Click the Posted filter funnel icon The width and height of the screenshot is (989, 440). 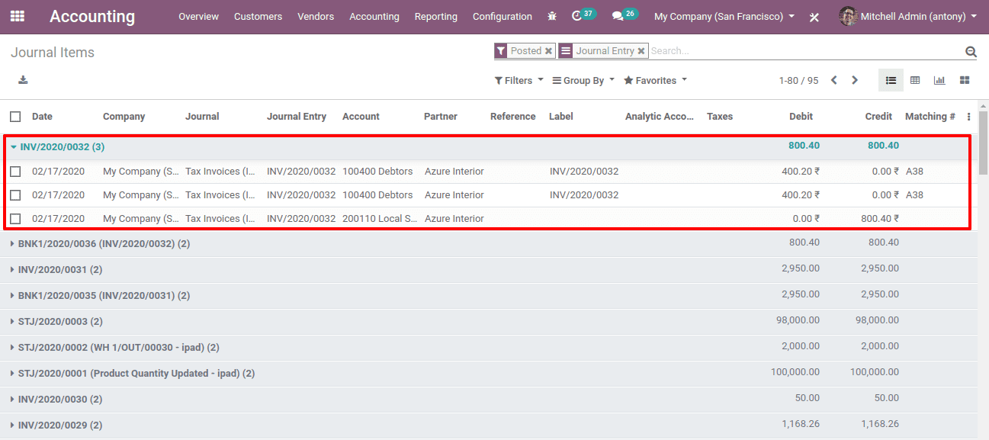click(x=501, y=51)
